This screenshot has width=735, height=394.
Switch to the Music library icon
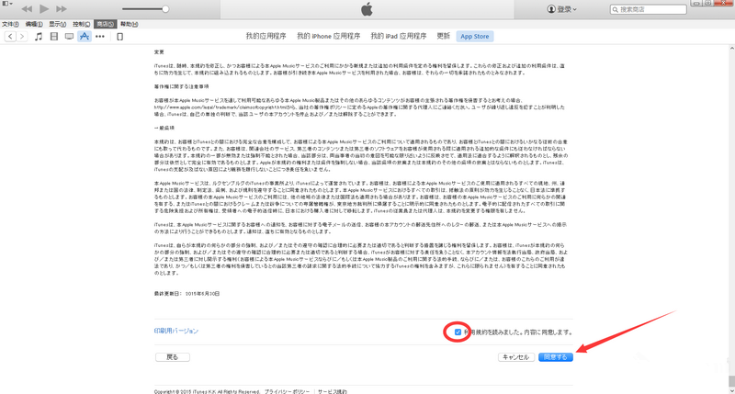tap(39, 37)
